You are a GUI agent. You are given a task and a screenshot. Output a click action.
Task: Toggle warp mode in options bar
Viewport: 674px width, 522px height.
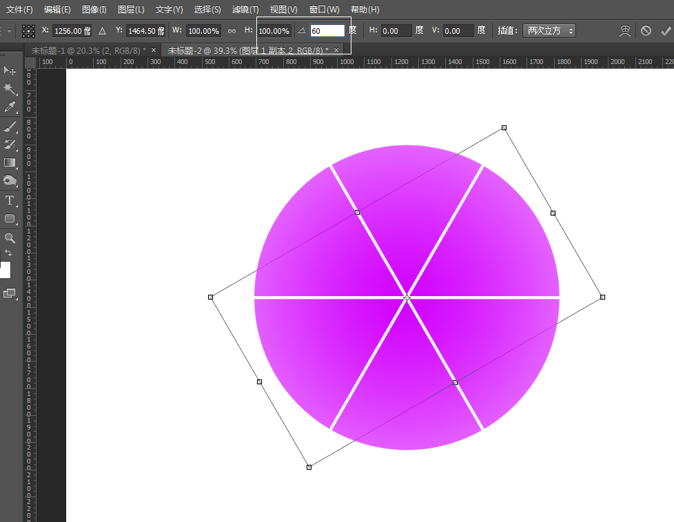(x=625, y=31)
